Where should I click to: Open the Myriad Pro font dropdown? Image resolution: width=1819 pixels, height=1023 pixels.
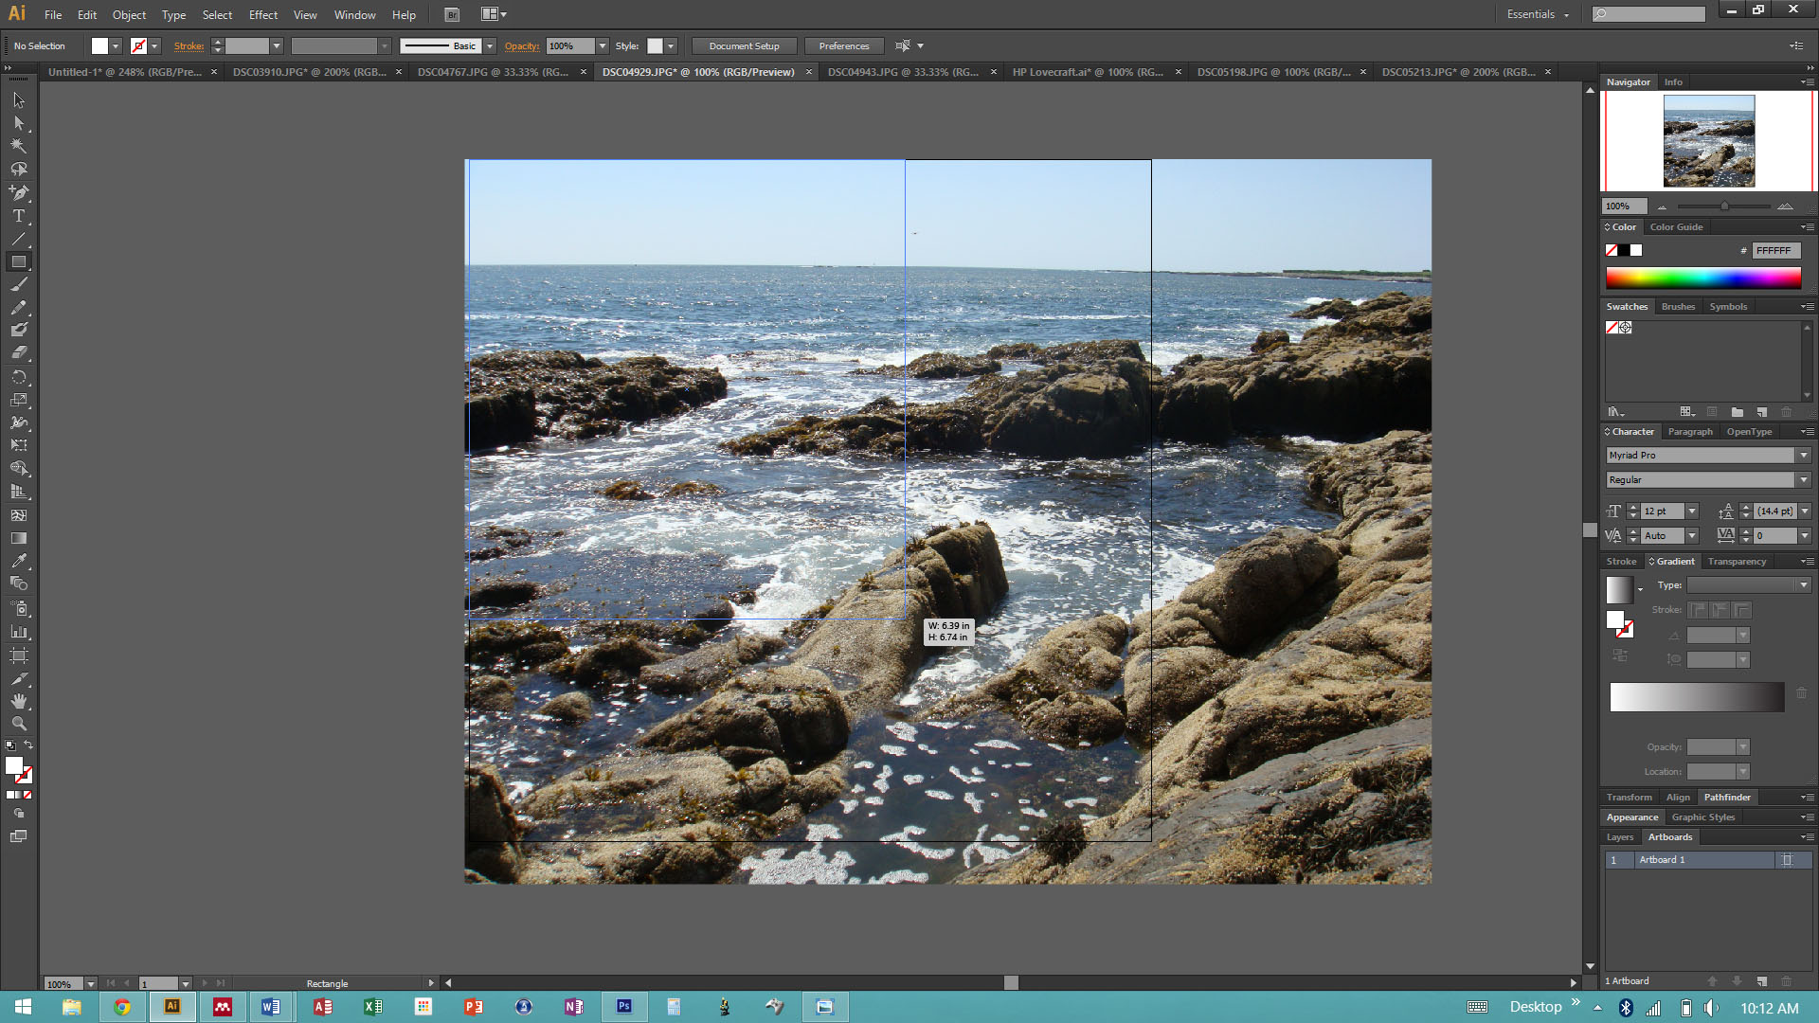[1804, 456]
